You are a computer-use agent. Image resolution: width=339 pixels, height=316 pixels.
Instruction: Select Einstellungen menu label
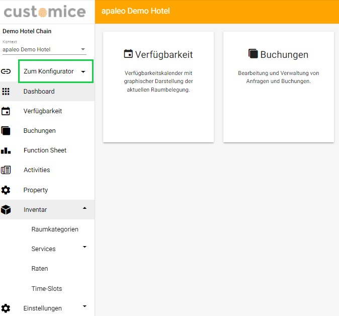point(43,308)
